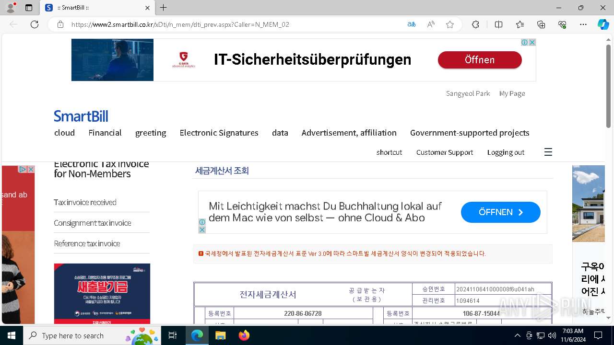614x345 pixels.
Task: Open the translate page icon
Action: 412,24
